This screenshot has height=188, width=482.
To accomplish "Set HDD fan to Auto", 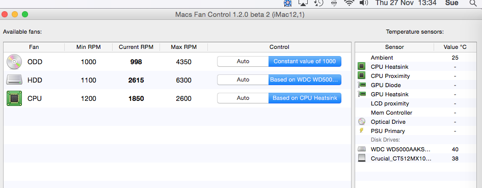I will tap(243, 80).
